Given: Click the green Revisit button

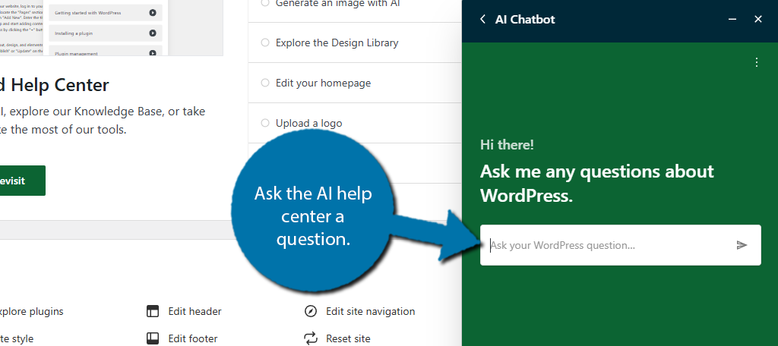Looking at the screenshot, I should [x=22, y=181].
